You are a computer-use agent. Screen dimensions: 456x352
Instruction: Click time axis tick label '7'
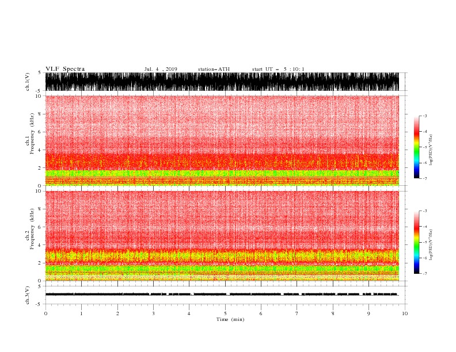click(x=297, y=313)
